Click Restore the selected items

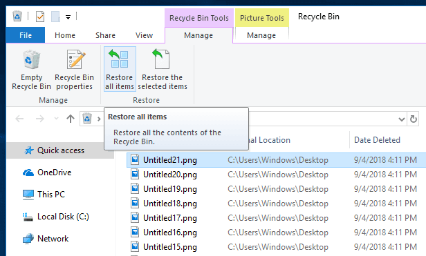pyautogui.click(x=163, y=70)
